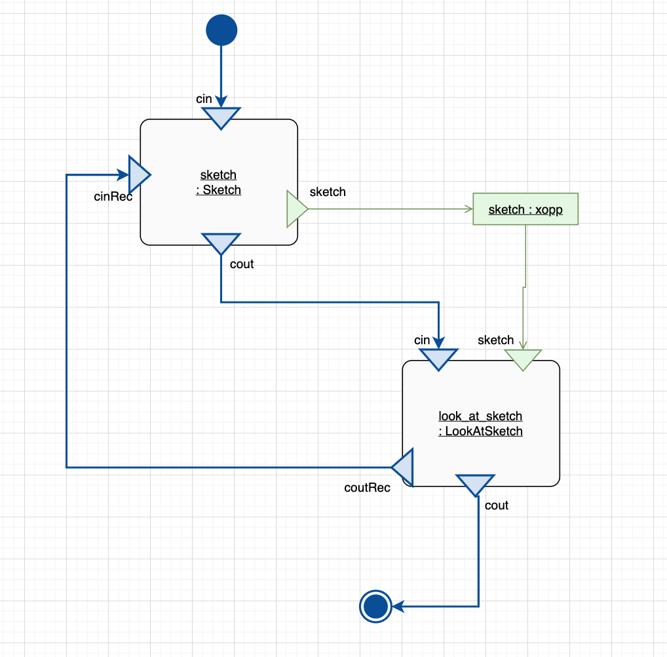Image resolution: width=667 pixels, height=657 pixels.
Task: Select the blue loop edge from coutRec to cinRec
Action: 67,328
